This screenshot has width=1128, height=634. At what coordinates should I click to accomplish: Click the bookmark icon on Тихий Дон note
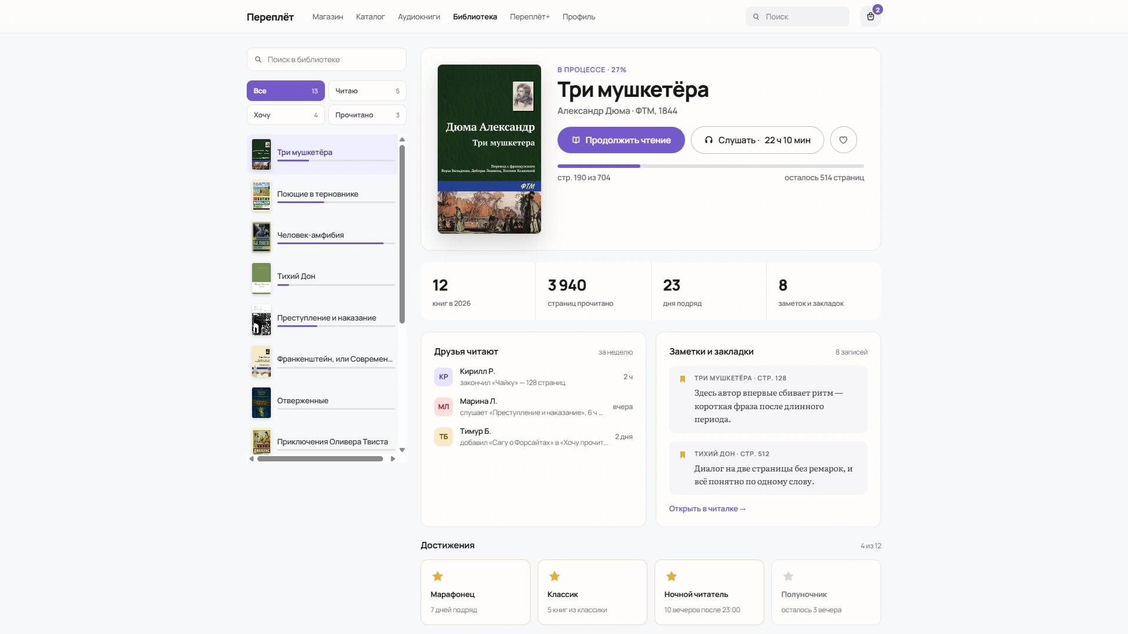pyautogui.click(x=683, y=455)
